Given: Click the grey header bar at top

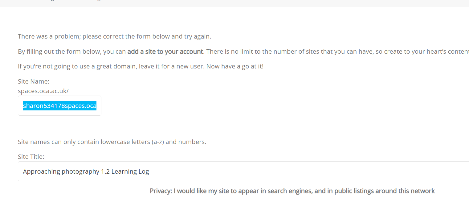Looking at the screenshot, I should pos(234,3).
